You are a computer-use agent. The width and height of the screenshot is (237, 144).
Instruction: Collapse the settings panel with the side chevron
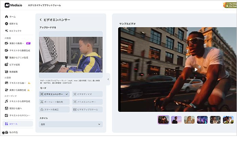(108, 79)
